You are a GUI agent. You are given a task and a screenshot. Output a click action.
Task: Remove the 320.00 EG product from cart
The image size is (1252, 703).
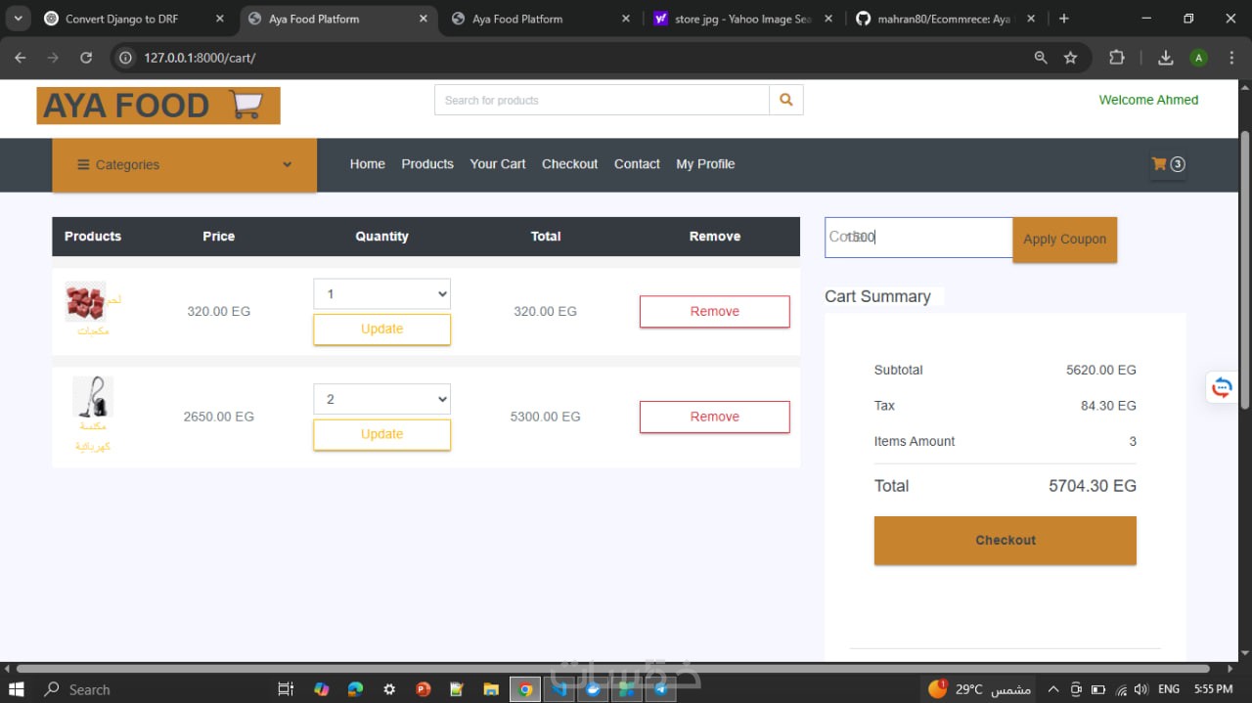[714, 312]
